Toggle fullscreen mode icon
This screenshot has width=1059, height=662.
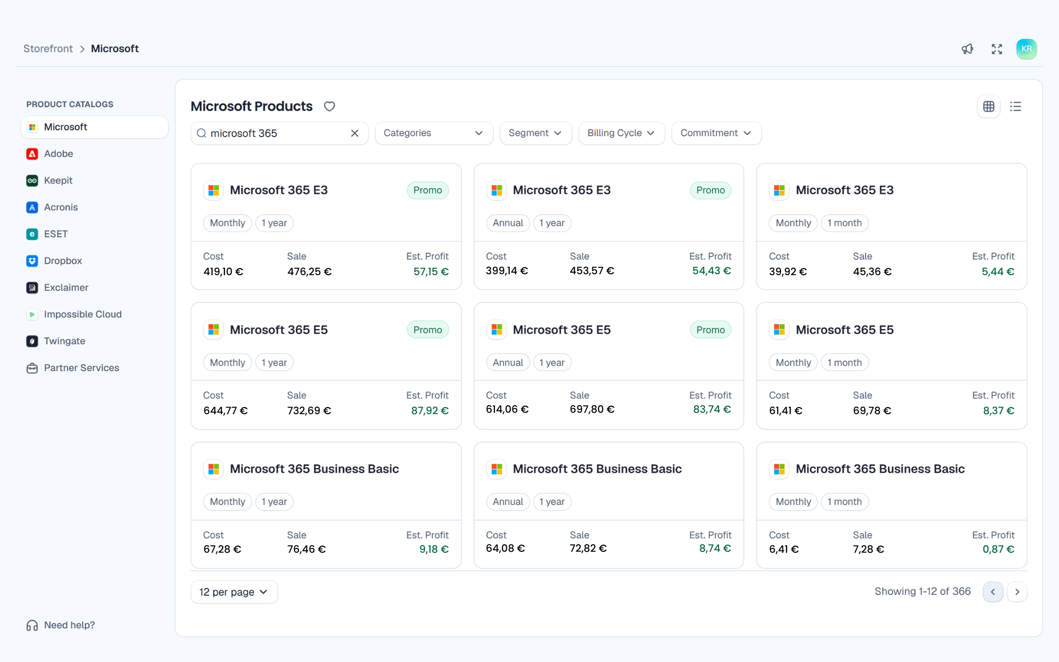997,49
